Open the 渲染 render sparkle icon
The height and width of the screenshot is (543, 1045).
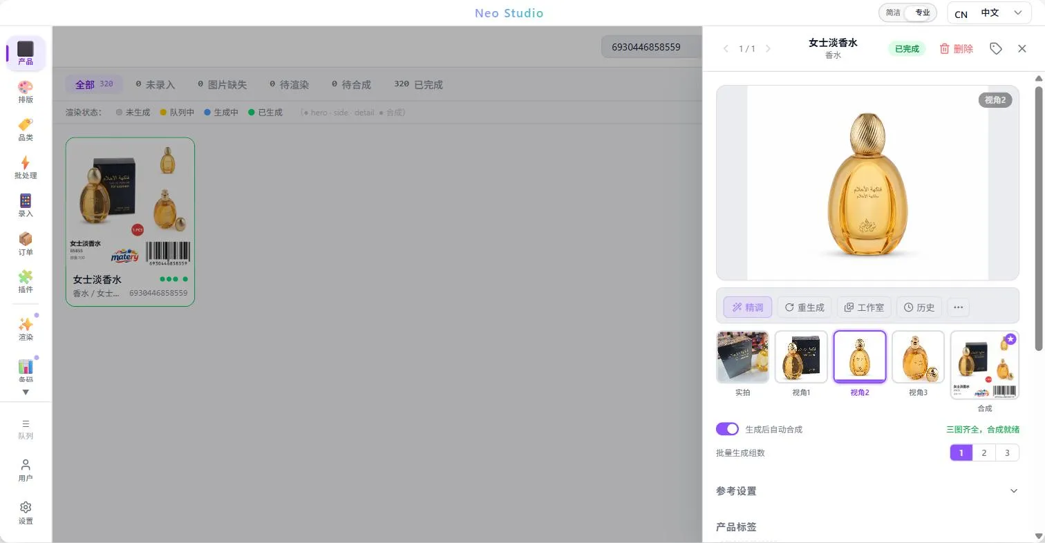[26, 330]
